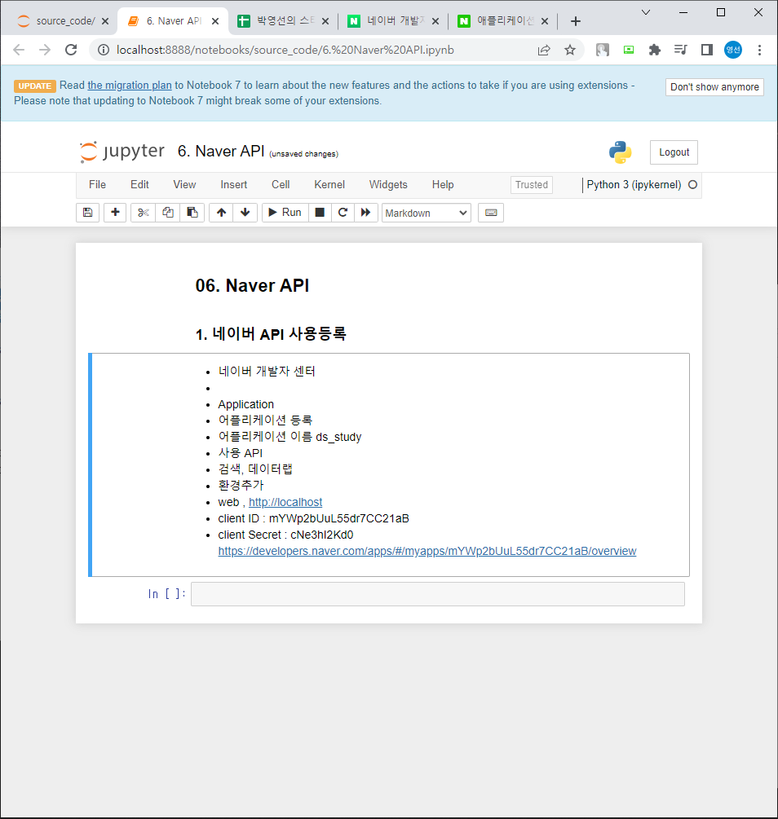Screen dimensions: 778x819
Task: Cut selected cells with scissors icon
Action: click(x=144, y=213)
